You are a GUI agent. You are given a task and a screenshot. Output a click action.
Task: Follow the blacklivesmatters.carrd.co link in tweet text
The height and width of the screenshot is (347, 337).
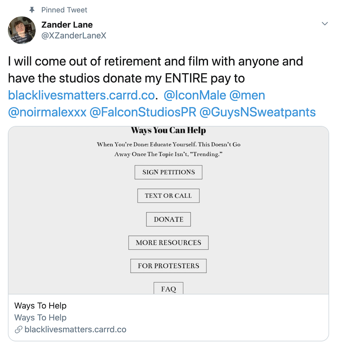click(82, 95)
